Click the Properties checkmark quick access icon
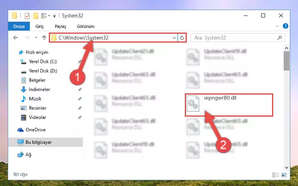 tap(27, 16)
